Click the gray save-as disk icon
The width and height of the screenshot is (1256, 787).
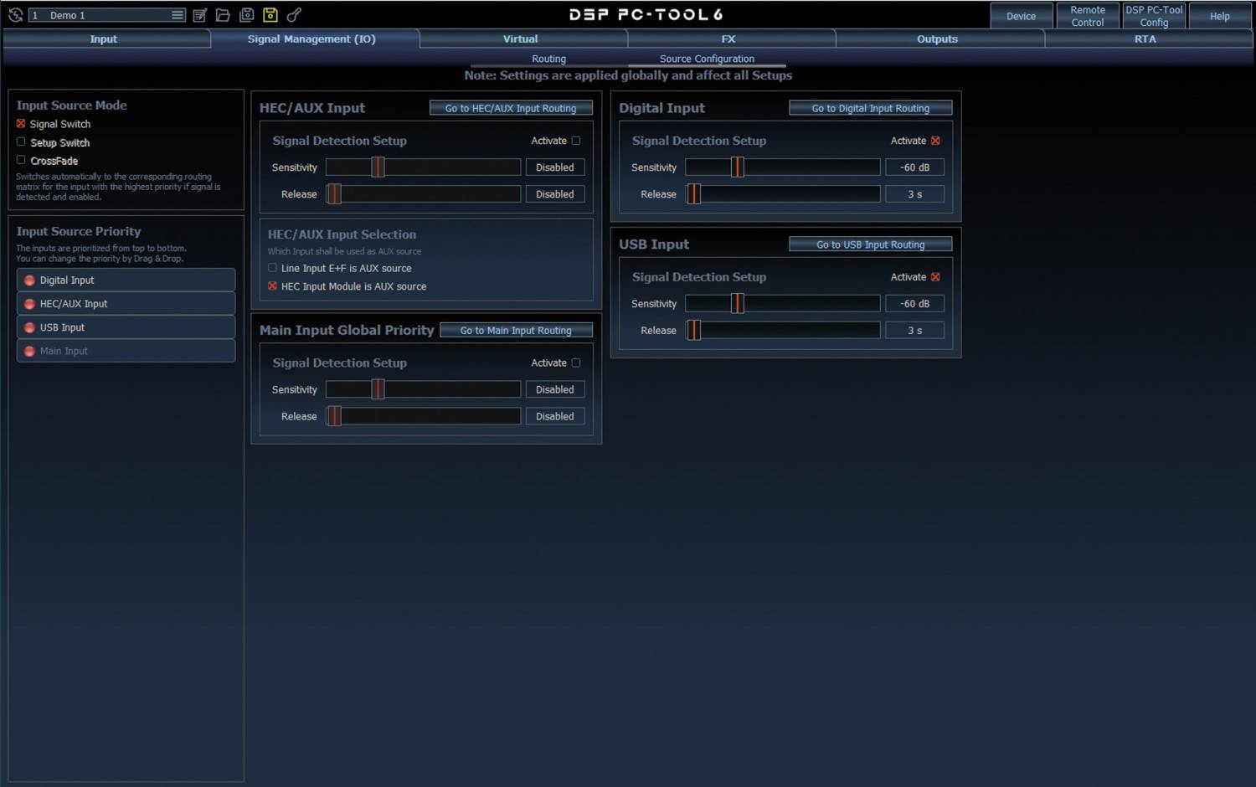[246, 15]
